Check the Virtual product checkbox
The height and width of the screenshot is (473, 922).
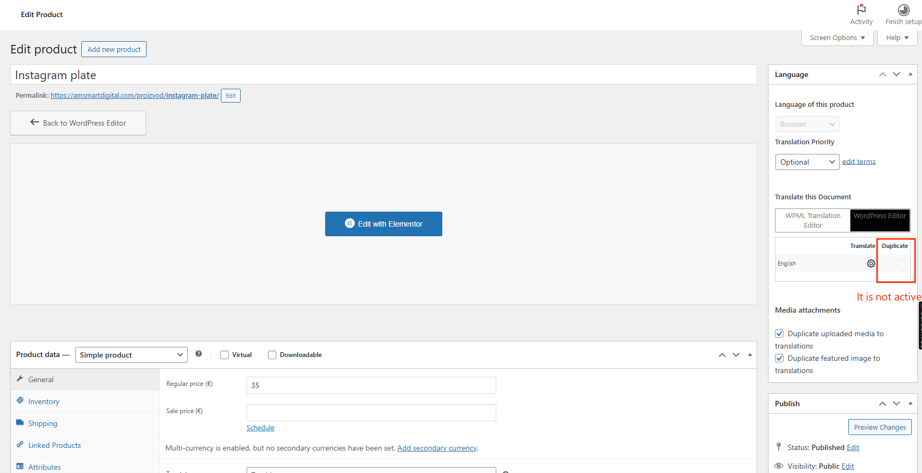coord(225,355)
